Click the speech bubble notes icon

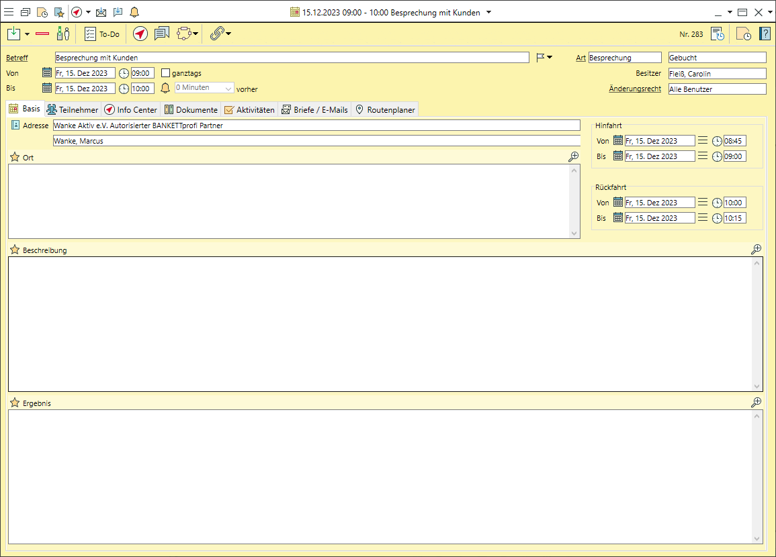(x=161, y=34)
